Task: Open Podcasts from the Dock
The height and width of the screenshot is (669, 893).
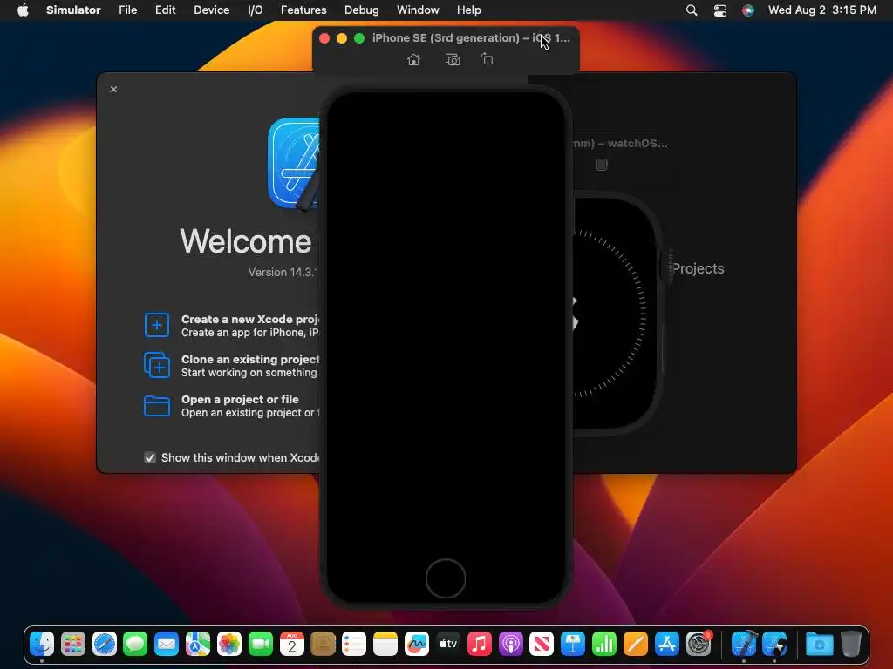Action: click(511, 644)
